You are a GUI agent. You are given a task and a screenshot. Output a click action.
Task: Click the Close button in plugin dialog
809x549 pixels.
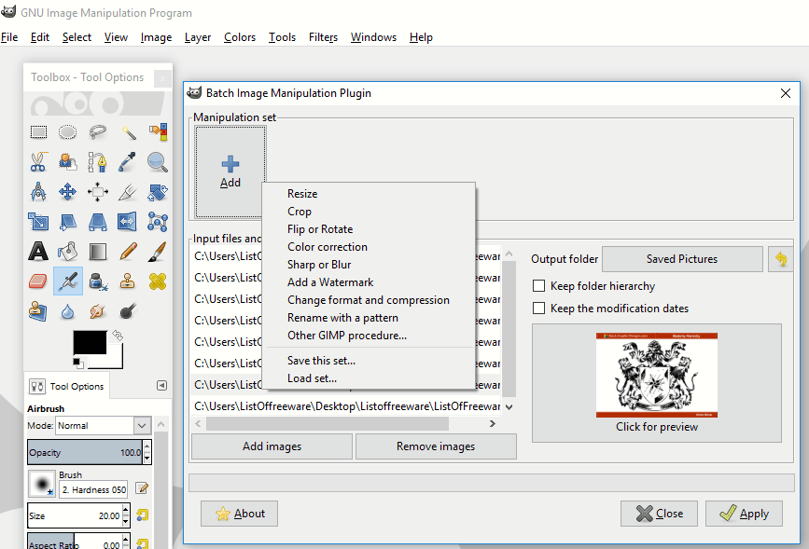coord(659,514)
